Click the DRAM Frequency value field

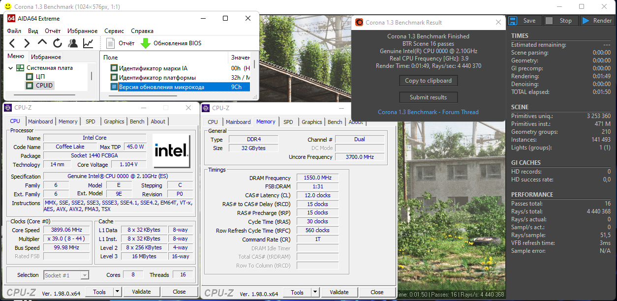pyautogui.click(x=317, y=178)
